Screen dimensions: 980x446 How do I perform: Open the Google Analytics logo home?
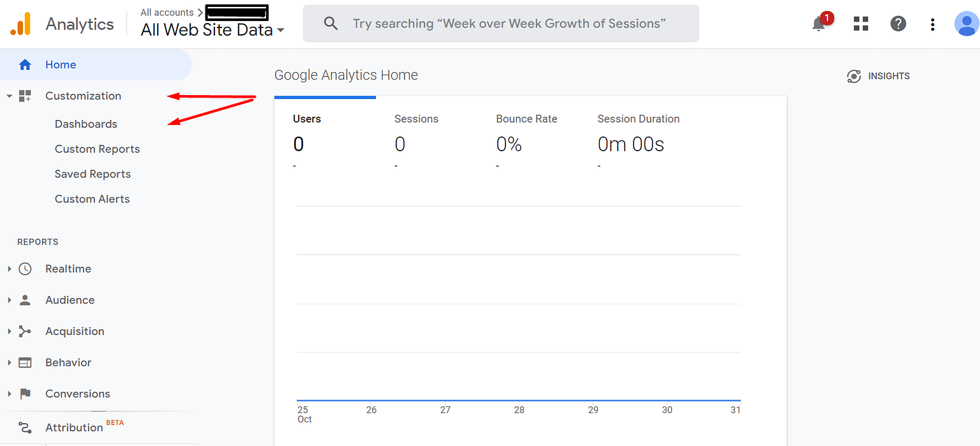(x=62, y=24)
